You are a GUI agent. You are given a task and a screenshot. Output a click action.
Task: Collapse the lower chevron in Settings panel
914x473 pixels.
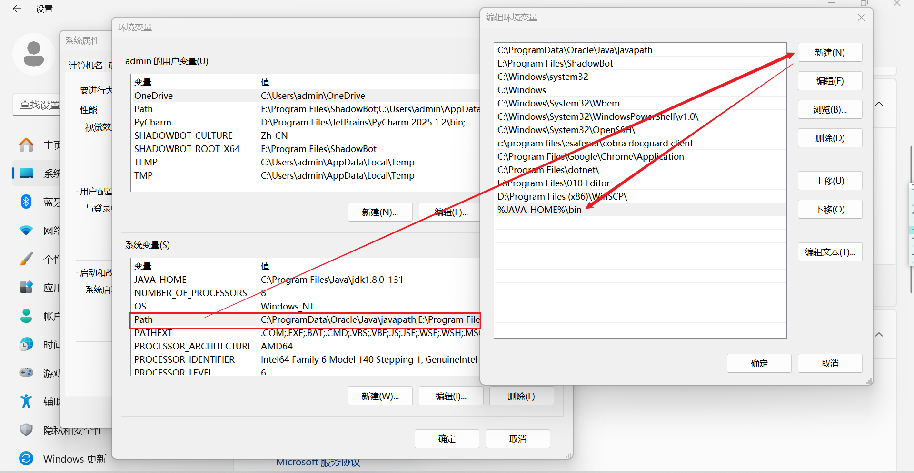(x=879, y=335)
